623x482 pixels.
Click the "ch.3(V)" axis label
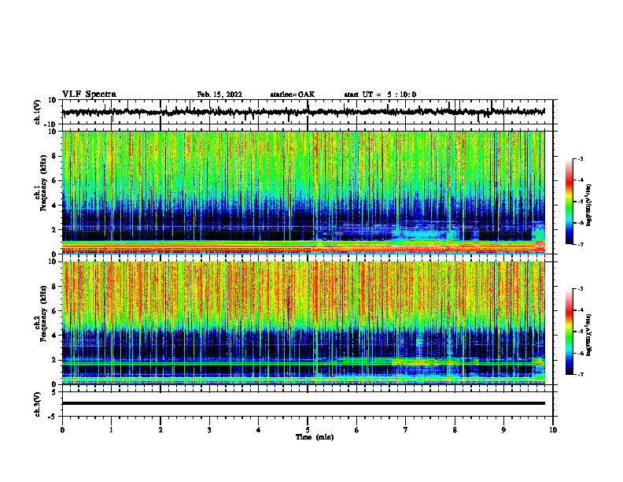coord(38,404)
